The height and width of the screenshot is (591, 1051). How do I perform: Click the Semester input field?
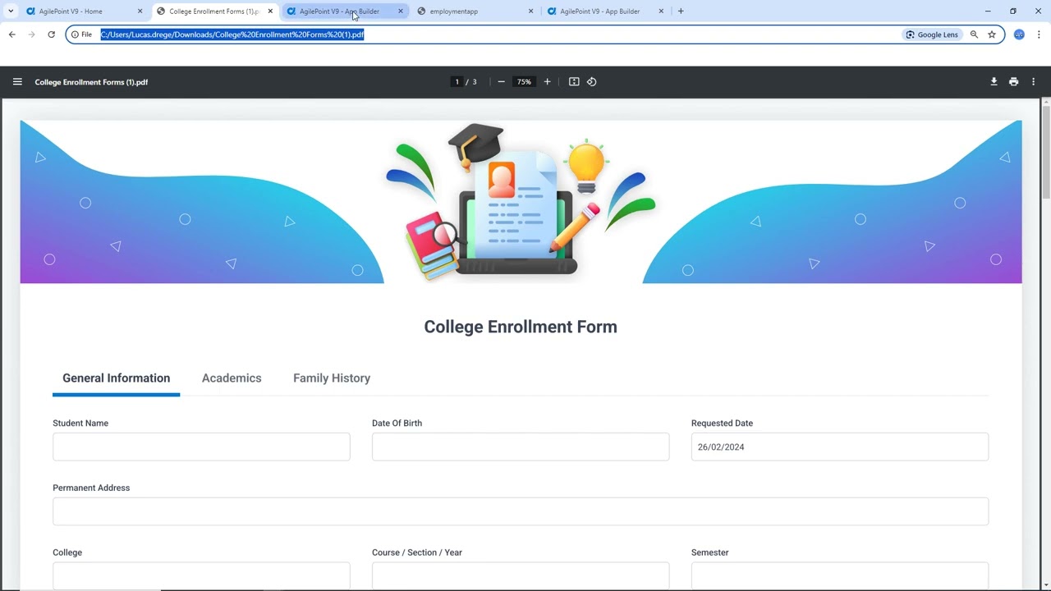pos(840,575)
